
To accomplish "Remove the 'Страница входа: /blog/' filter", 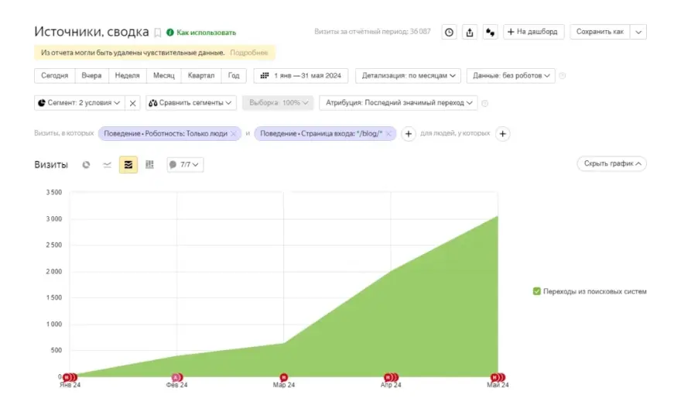I will 388,133.
